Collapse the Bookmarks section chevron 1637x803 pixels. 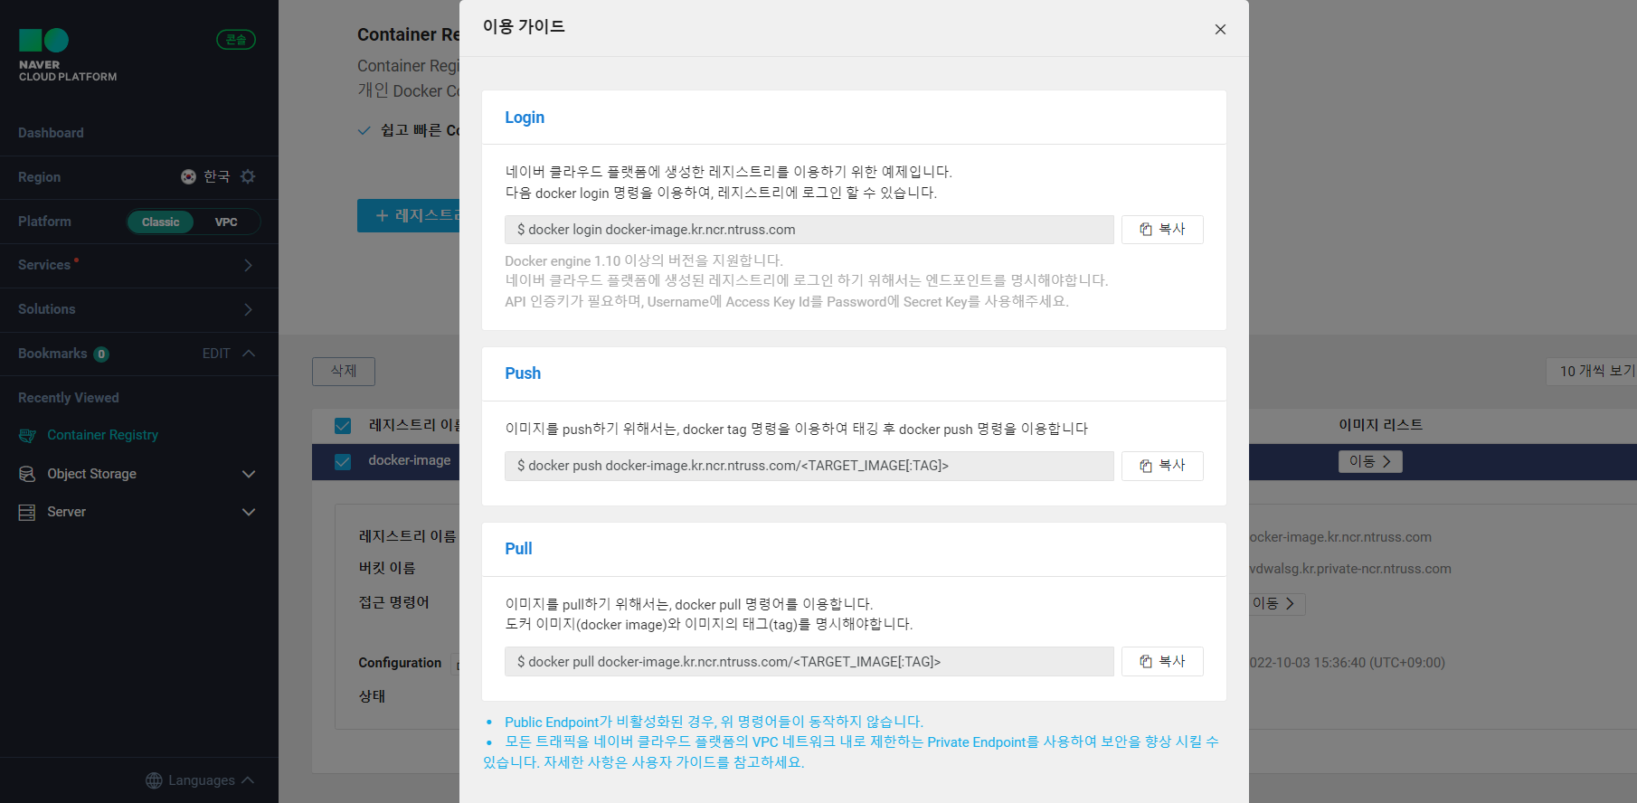tap(249, 354)
